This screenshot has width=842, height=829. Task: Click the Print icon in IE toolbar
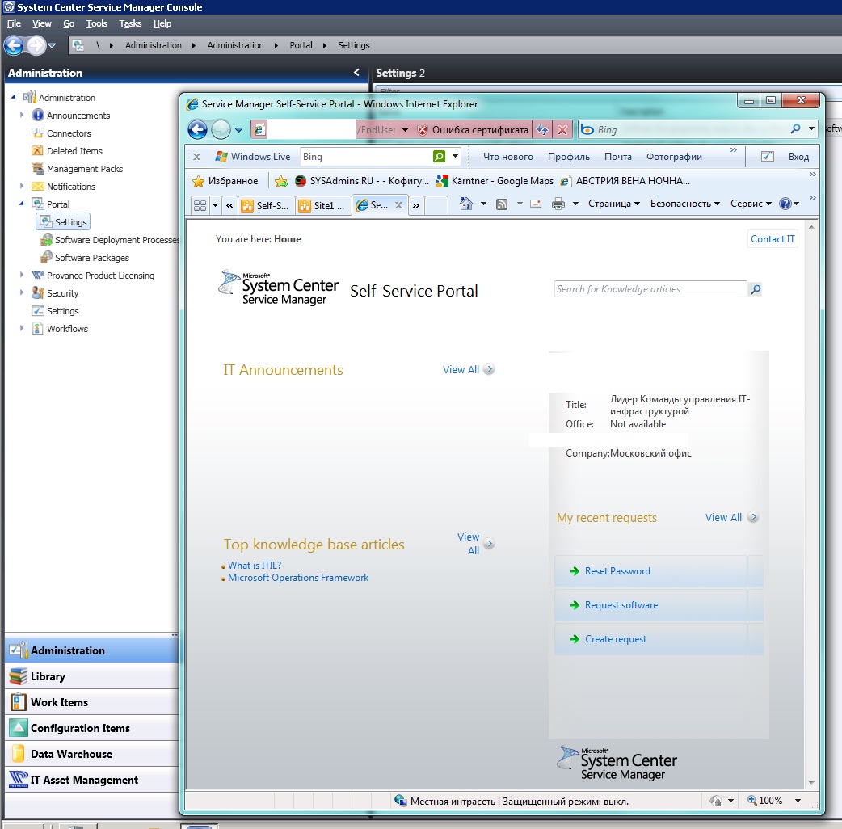click(x=558, y=204)
